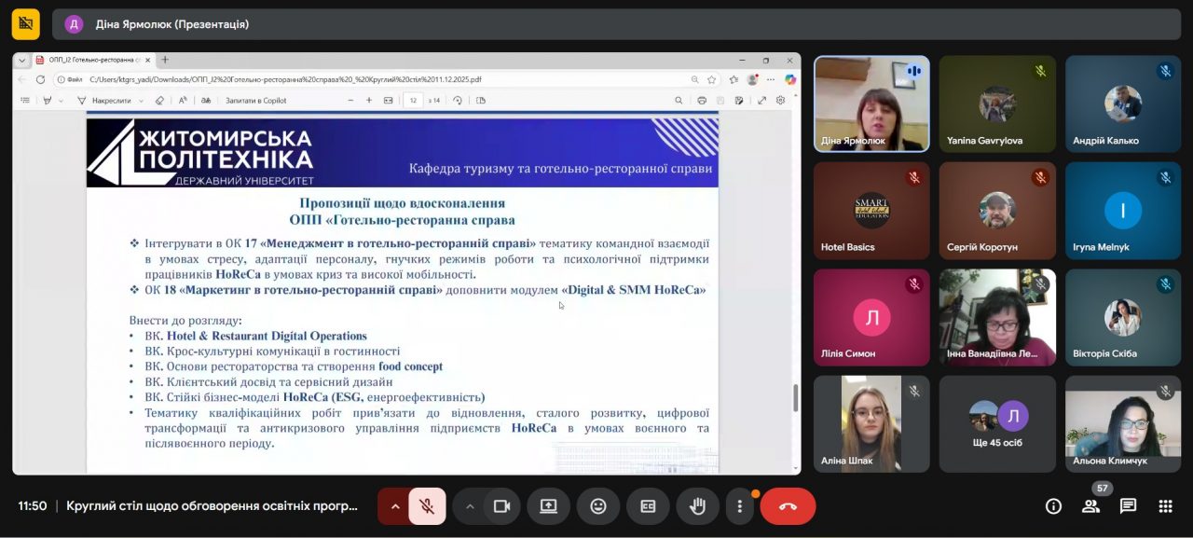Screen dimensions: 1193x538
Task: Open the emoji reactions icon
Action: coord(598,506)
